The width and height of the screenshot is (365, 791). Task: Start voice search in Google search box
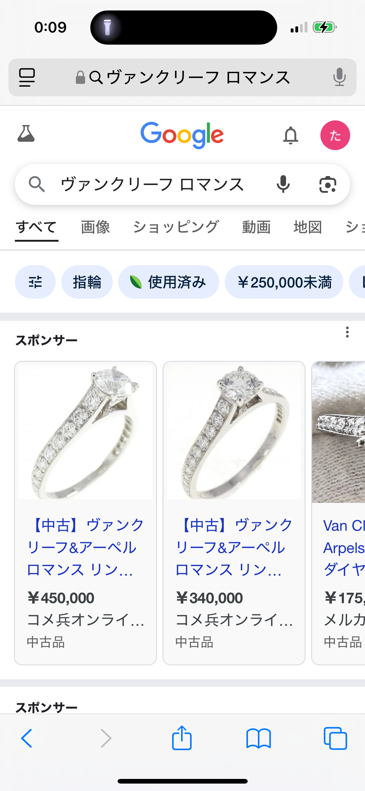(283, 184)
